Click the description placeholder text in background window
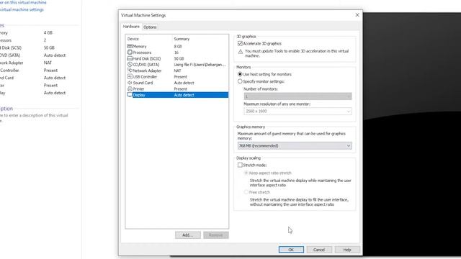Screen dimensions: 461x259 [34, 118]
